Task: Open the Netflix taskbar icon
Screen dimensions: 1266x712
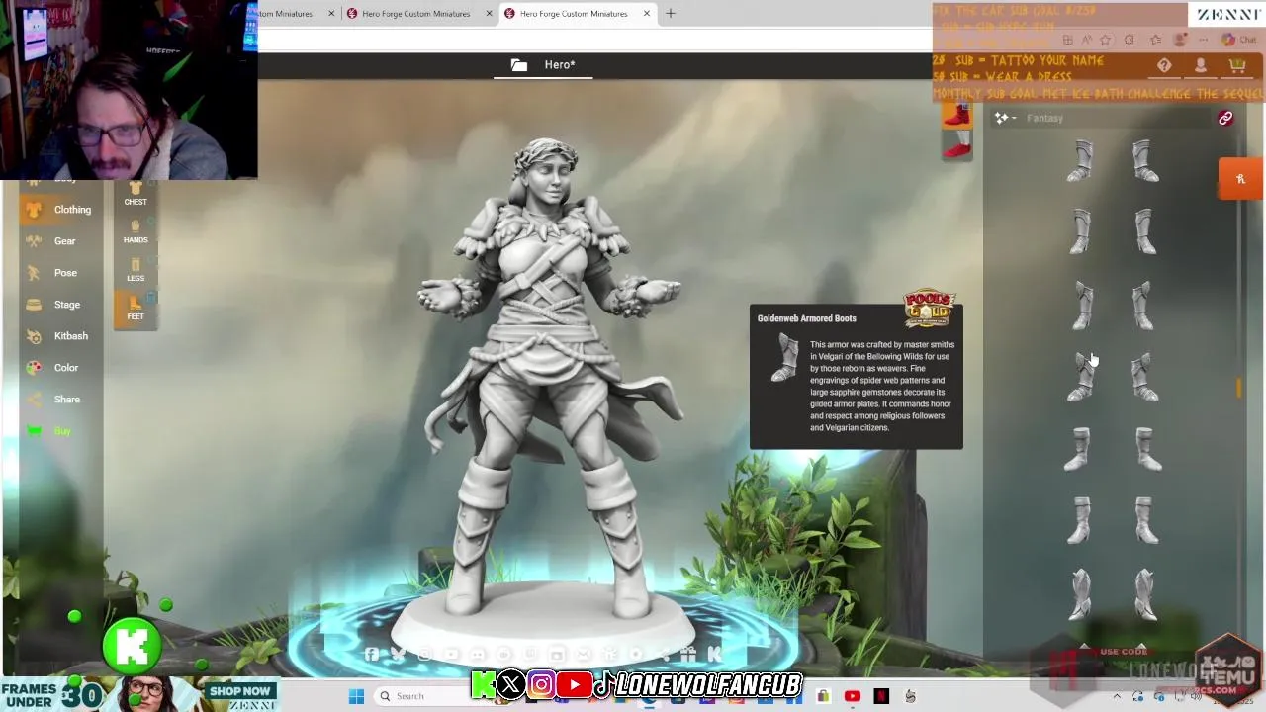Action: pyautogui.click(x=881, y=696)
